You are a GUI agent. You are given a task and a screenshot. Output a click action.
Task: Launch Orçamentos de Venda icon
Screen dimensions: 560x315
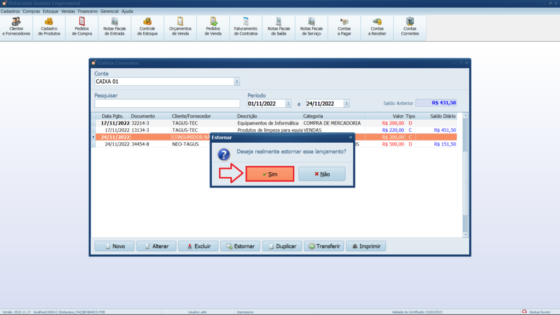[x=180, y=26]
